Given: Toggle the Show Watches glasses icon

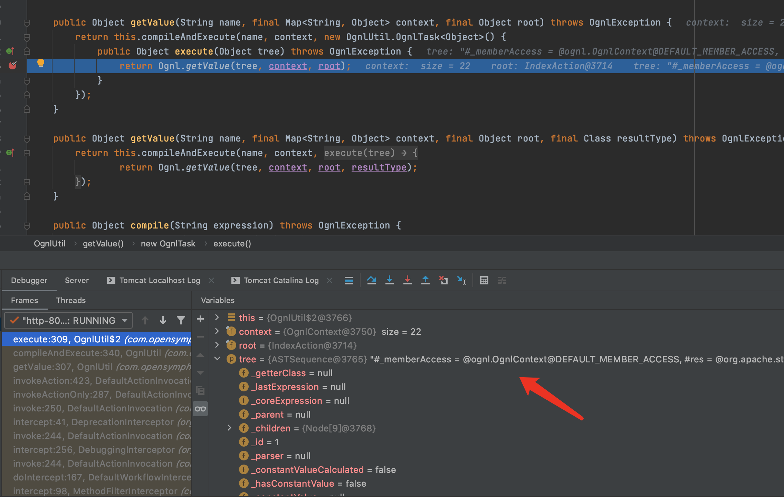Looking at the screenshot, I should (200, 409).
